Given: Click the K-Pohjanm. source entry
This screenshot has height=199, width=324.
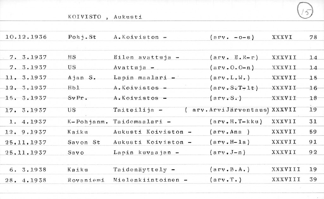Looking at the screenshot, I should (x=88, y=122).
